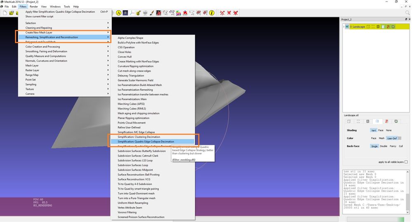
Task: Open the bounding box render tab under Landscape.stl
Action: 349,121
